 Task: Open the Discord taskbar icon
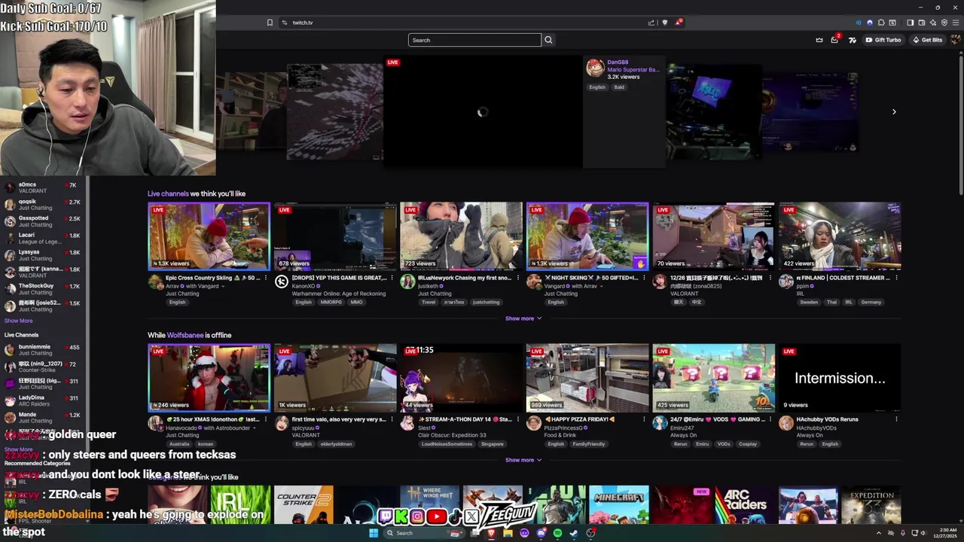[x=541, y=533]
